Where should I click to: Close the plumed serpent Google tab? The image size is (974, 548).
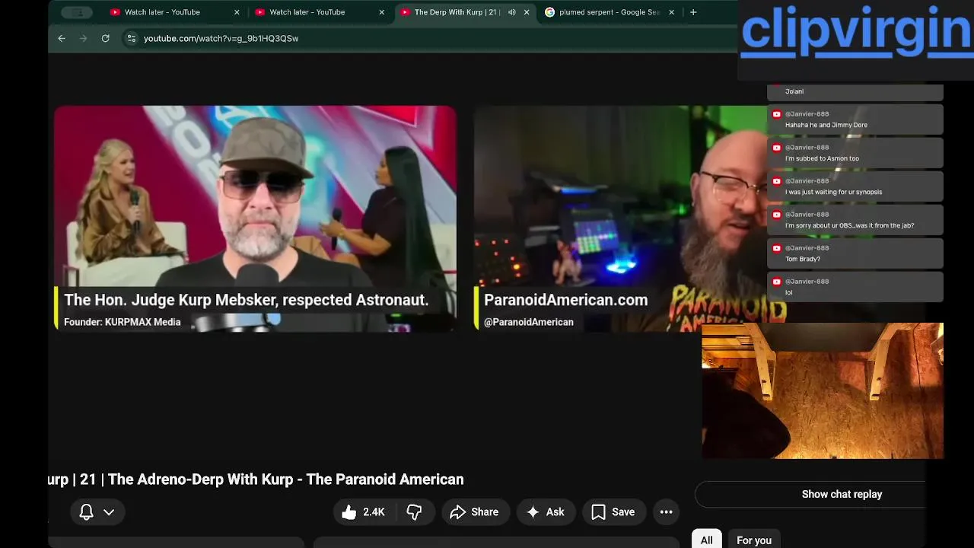[x=671, y=12]
